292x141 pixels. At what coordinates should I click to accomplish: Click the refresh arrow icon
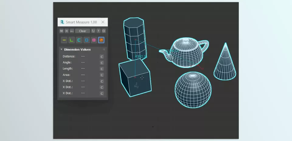93,31
